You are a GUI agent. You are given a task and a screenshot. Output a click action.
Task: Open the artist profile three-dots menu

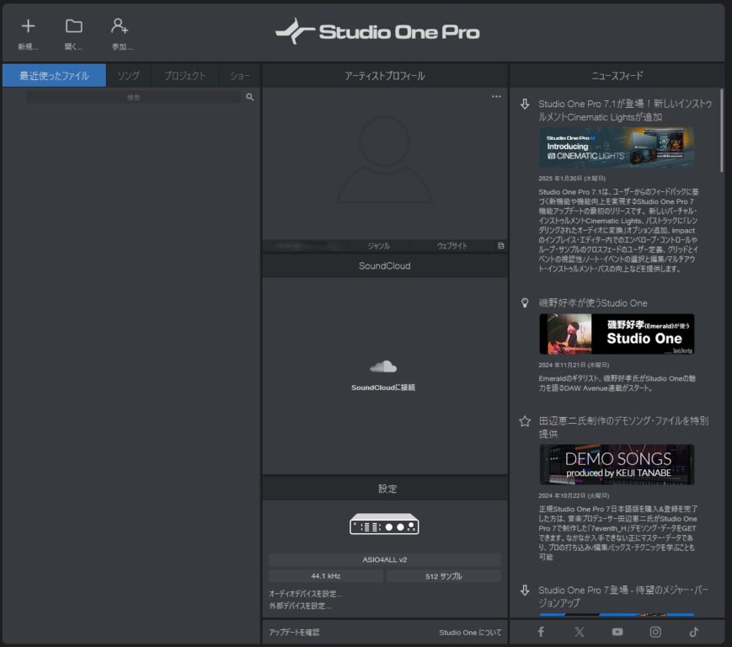pos(496,97)
